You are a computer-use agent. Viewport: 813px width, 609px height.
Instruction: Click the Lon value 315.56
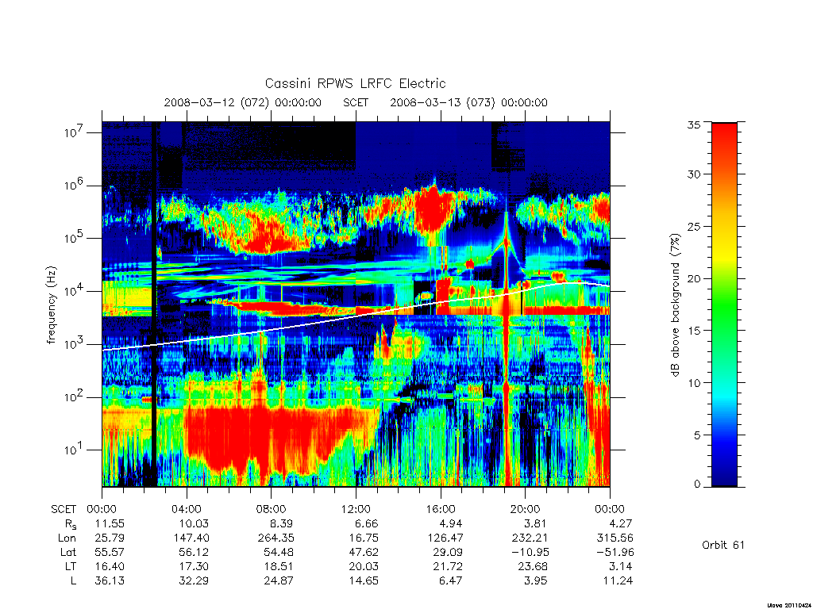(615, 538)
